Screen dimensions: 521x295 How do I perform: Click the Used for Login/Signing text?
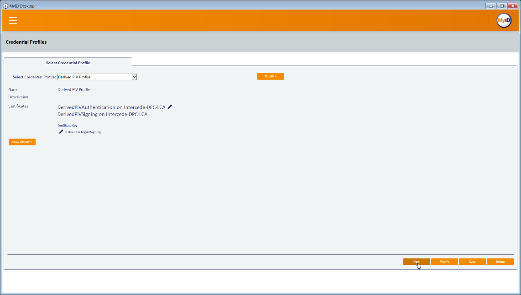(x=84, y=132)
